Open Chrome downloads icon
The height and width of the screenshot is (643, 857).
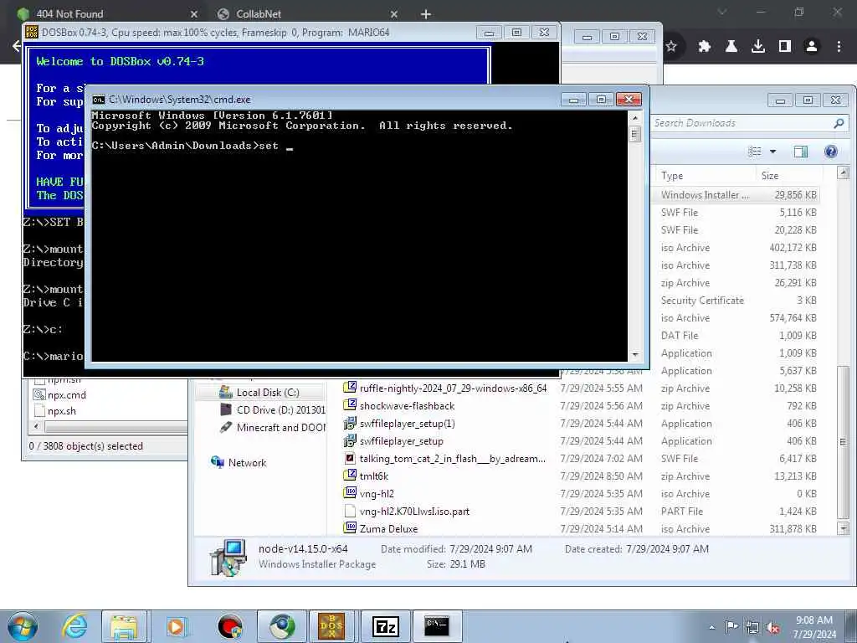point(758,47)
